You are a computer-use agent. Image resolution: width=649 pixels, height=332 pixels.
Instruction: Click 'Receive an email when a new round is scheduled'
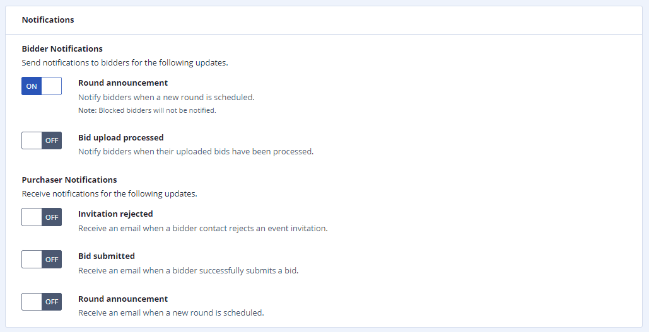pos(171,313)
